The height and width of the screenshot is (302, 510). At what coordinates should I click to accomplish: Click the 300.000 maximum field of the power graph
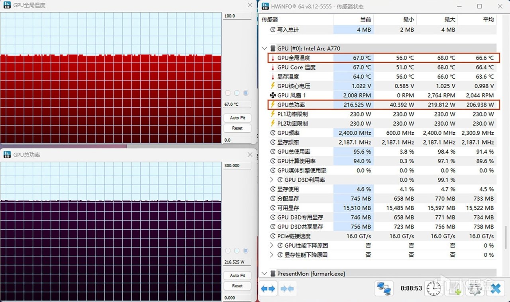pos(237,166)
